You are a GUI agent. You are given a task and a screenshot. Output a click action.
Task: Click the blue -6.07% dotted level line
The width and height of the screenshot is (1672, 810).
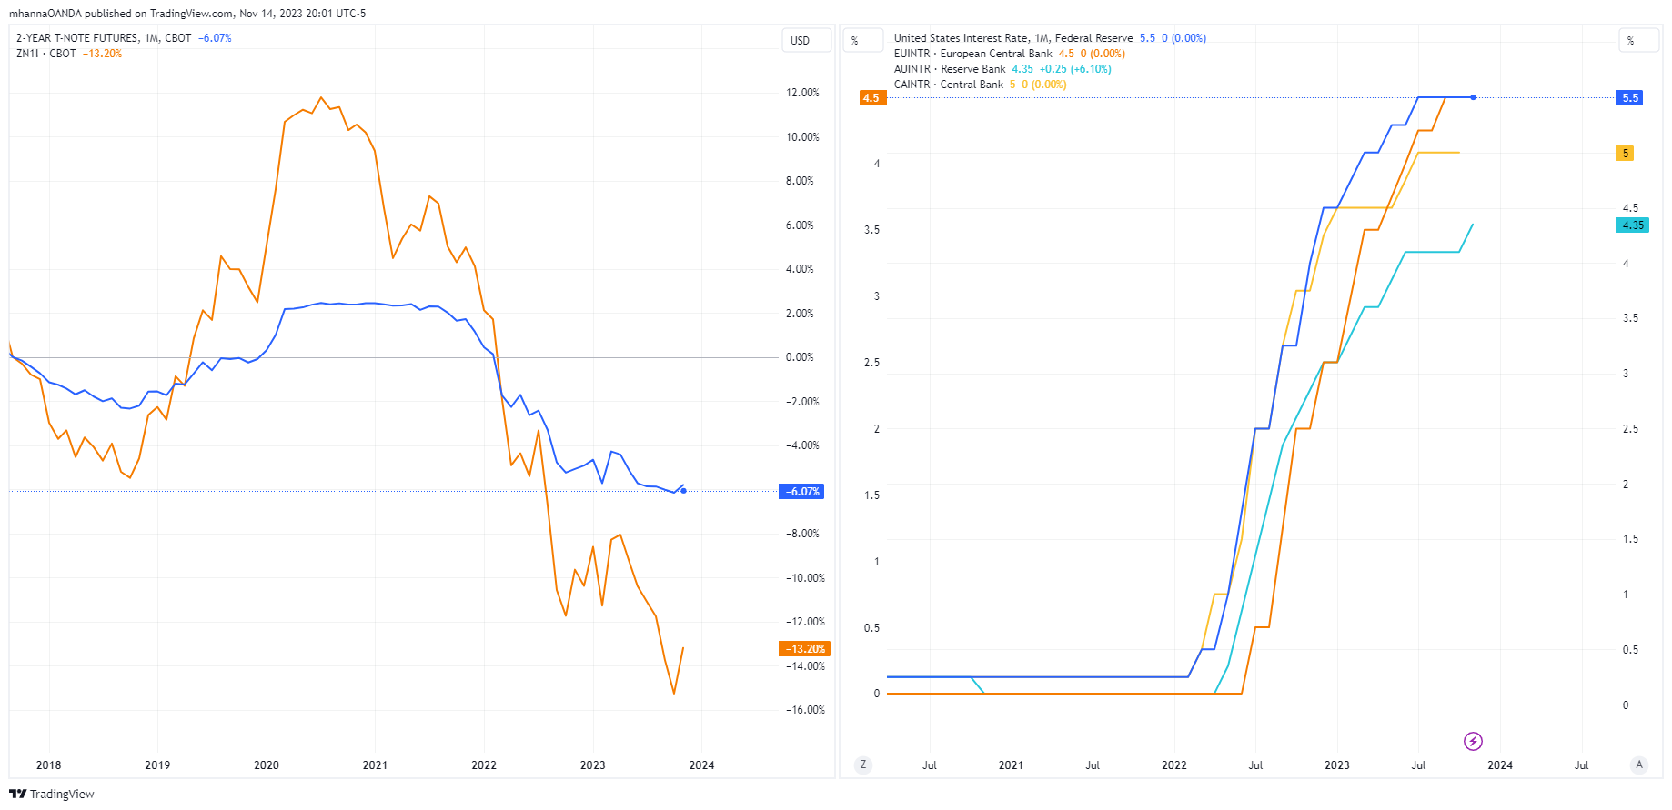(364, 490)
